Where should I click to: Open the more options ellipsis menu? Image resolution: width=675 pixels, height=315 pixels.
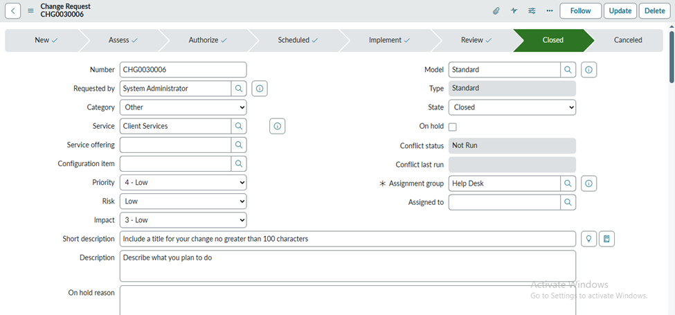coord(550,11)
